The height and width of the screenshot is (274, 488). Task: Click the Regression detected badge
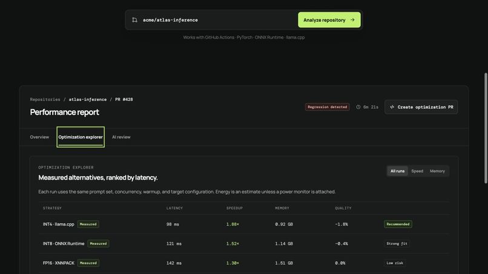[327, 107]
